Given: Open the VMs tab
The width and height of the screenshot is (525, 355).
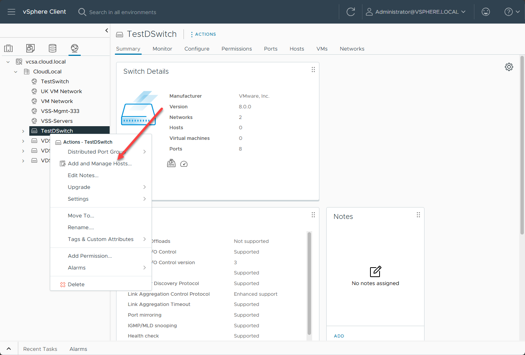Looking at the screenshot, I should (322, 49).
